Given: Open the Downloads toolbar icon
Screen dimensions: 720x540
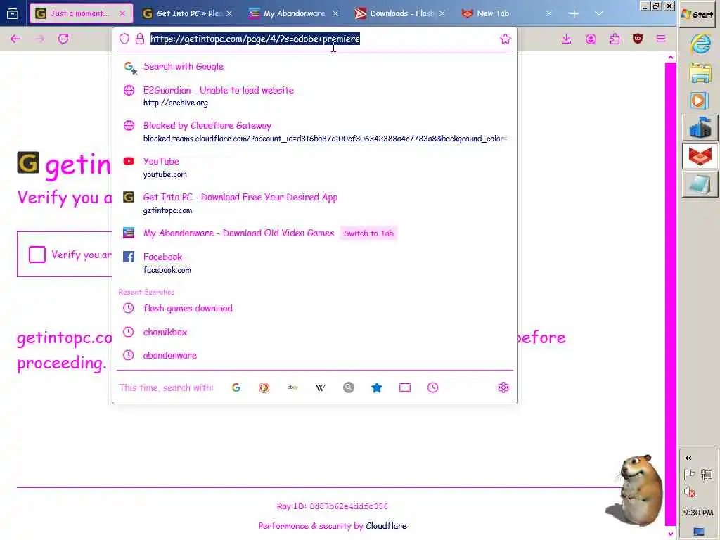Looking at the screenshot, I should 566,39.
